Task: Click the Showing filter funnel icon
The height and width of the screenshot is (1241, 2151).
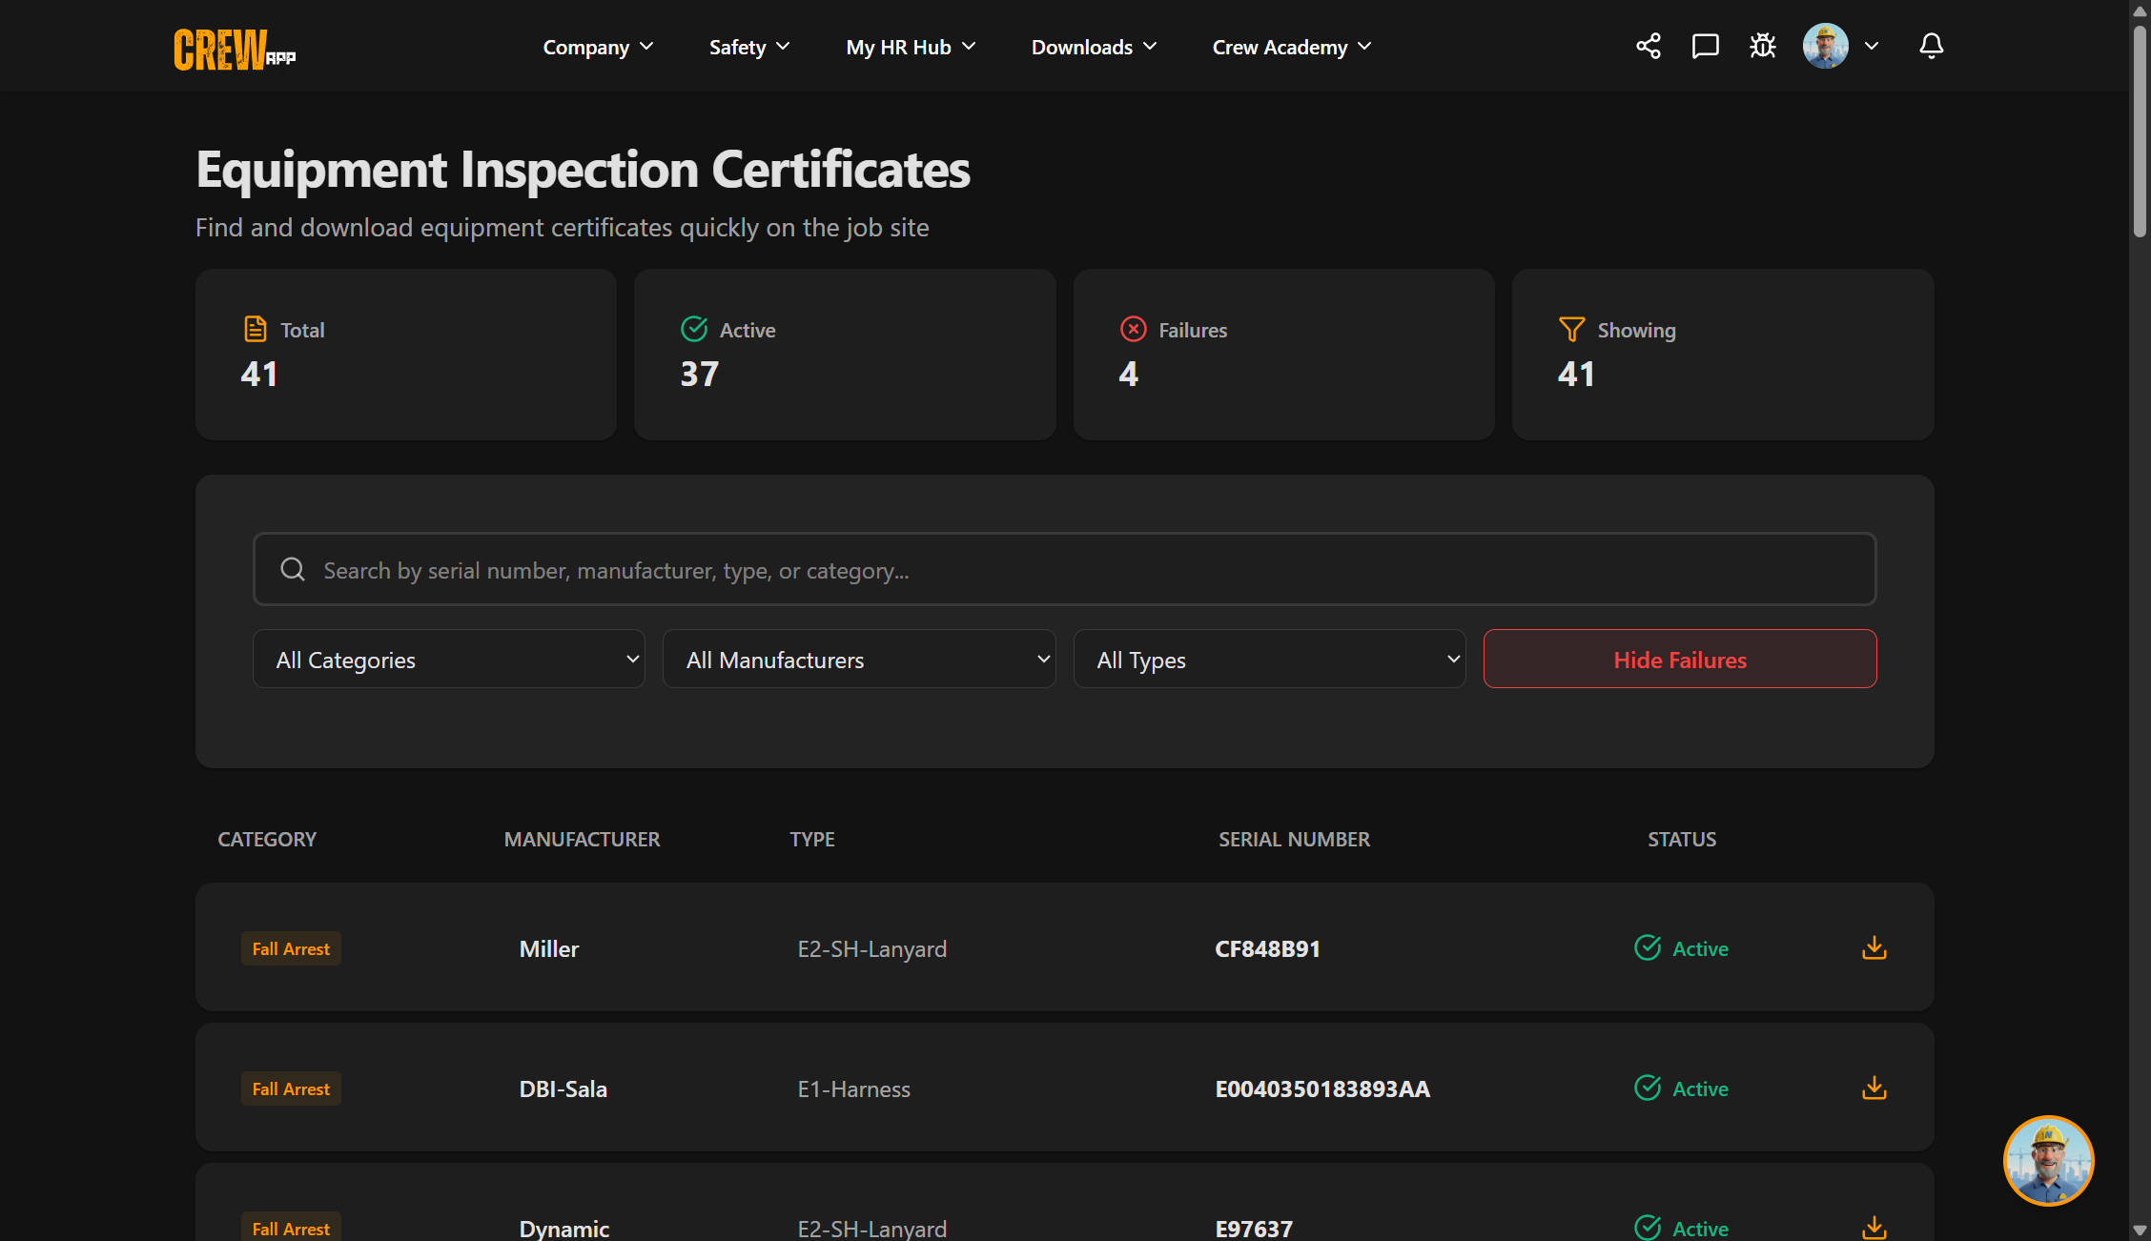Action: 1571,329
